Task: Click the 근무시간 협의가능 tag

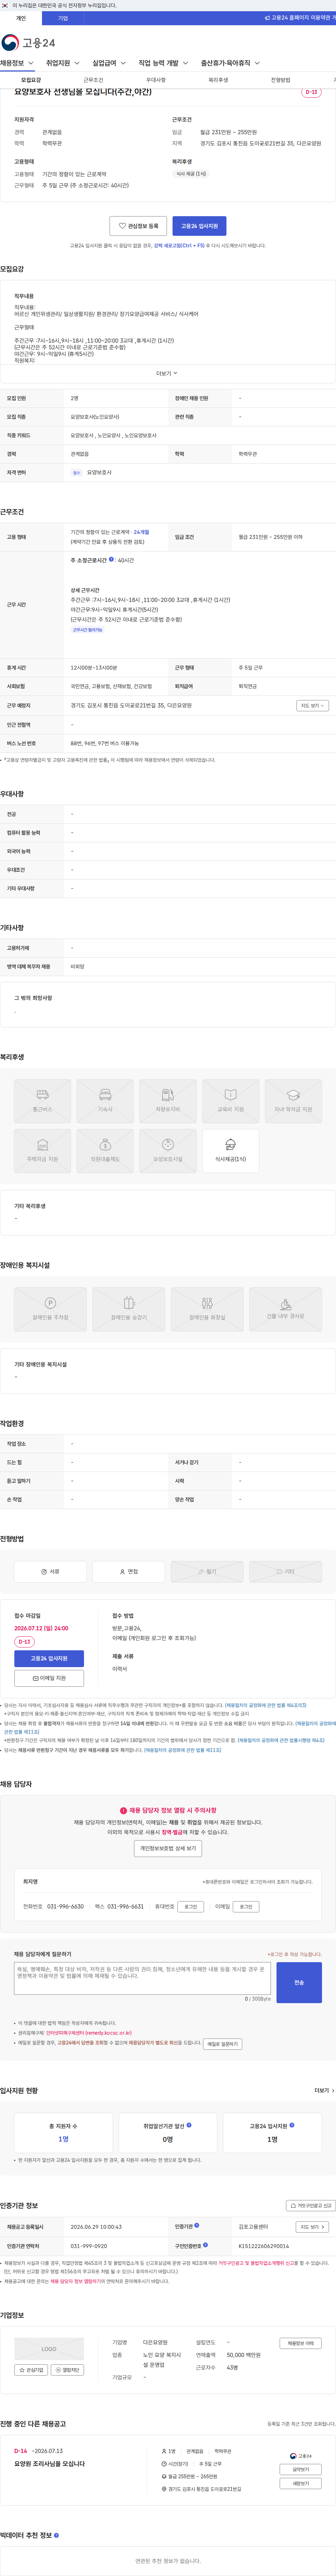Action: coord(87,630)
